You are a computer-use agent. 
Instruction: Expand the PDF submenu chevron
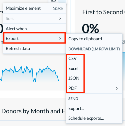(x=117, y=88)
